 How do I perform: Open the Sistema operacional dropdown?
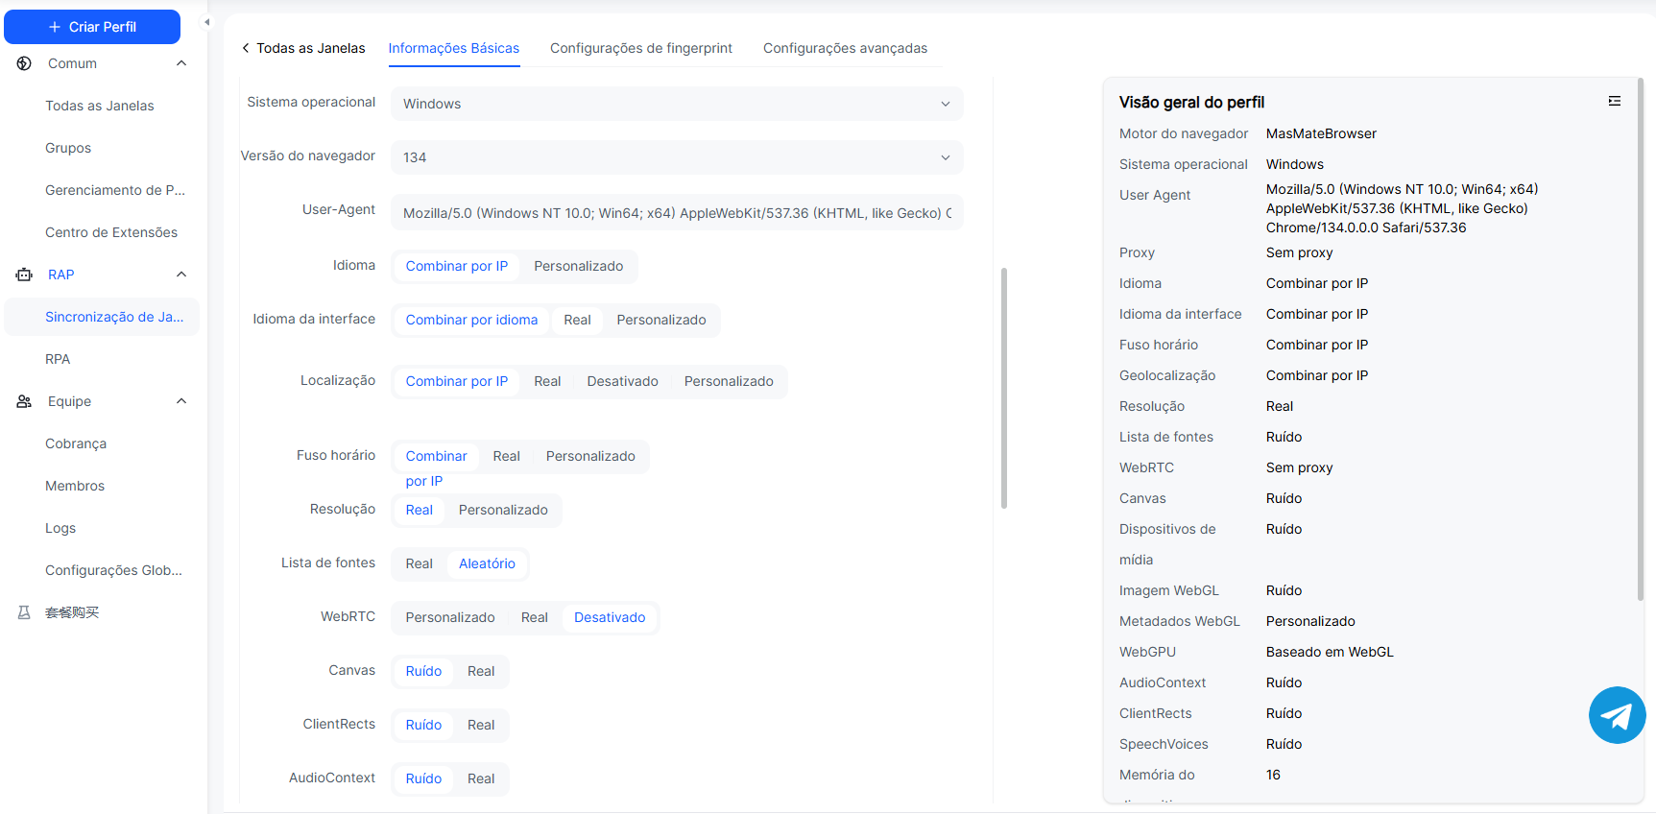[676, 104]
